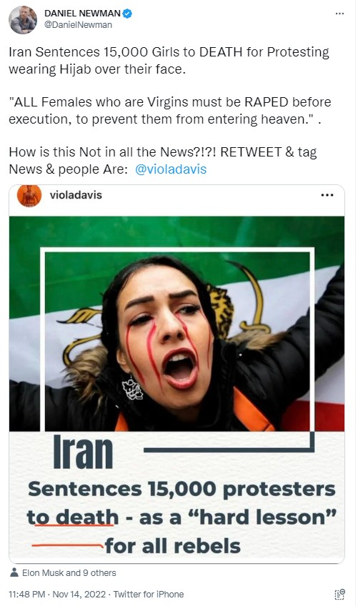
Task: Open the protester photo in the post
Action: click(x=176, y=324)
